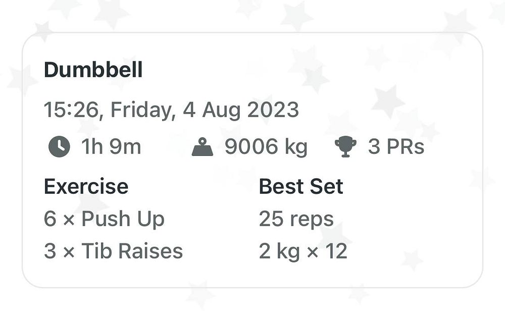Screen dimensions: 505x317
Task: Click the weight volume icon
Action: [x=203, y=147]
